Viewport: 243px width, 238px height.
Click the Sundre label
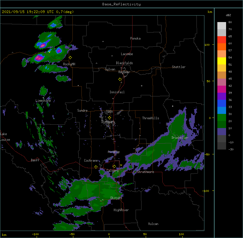(x=82, y=111)
